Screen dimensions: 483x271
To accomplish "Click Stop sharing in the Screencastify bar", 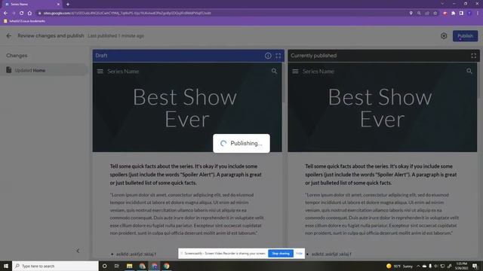I will coord(281,254).
